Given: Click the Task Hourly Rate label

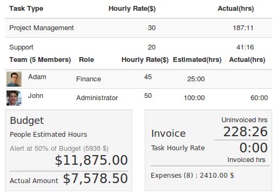Looking at the screenshot, I should coord(178,148).
